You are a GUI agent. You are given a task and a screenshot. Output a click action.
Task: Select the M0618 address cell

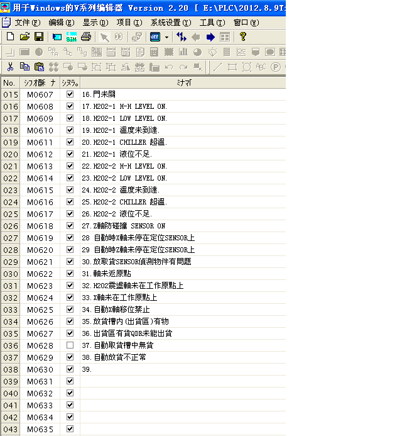[40, 226]
